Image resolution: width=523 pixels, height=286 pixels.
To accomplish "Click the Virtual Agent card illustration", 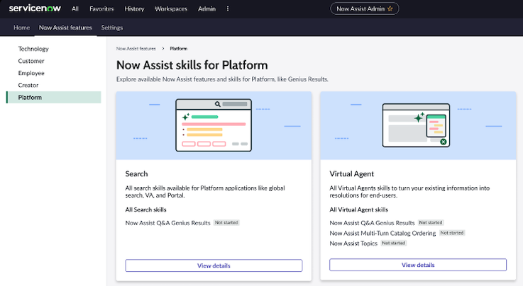I will 418,125.
